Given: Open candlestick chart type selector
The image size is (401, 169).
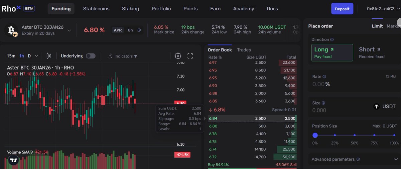Looking at the screenshot, I should (49, 56).
